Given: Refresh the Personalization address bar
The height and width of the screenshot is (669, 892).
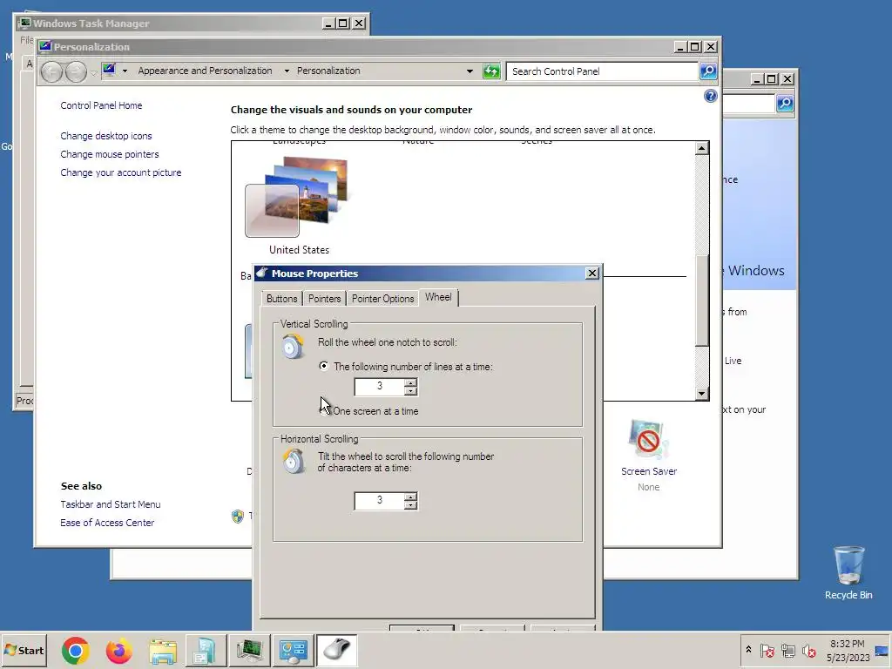Looking at the screenshot, I should (491, 71).
